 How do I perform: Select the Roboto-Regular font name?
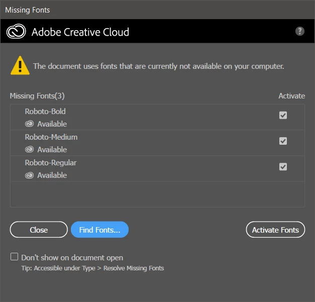[51, 163]
